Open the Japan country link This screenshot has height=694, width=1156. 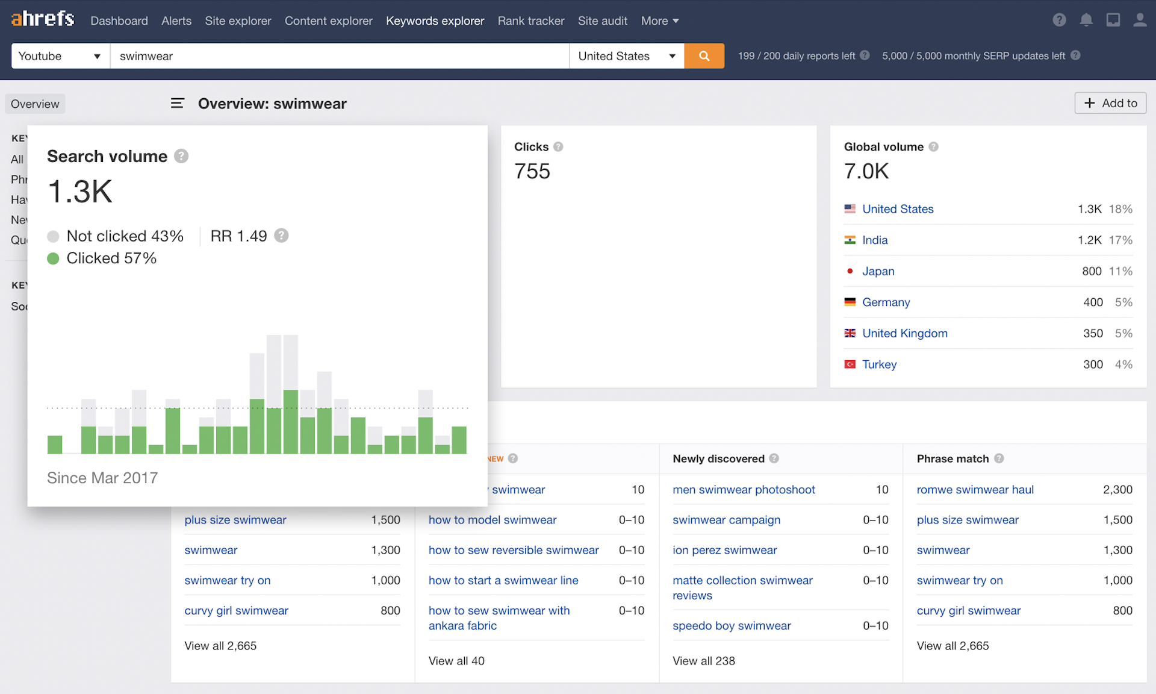(x=878, y=271)
